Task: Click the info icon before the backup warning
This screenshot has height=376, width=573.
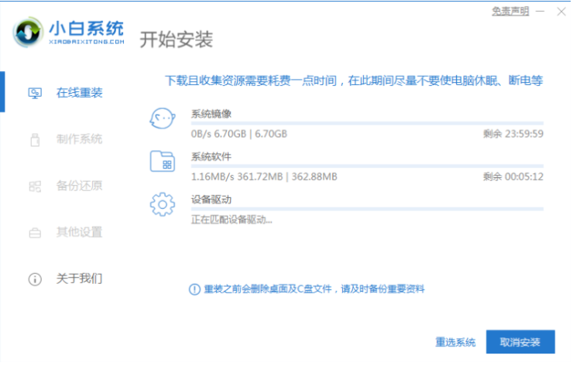Action: (x=195, y=289)
